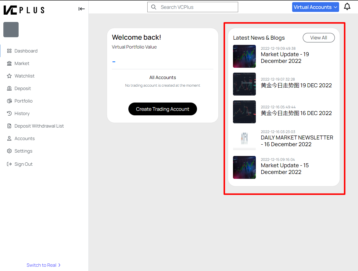Click the Market bank icon
This screenshot has width=358, height=271.
(9, 63)
